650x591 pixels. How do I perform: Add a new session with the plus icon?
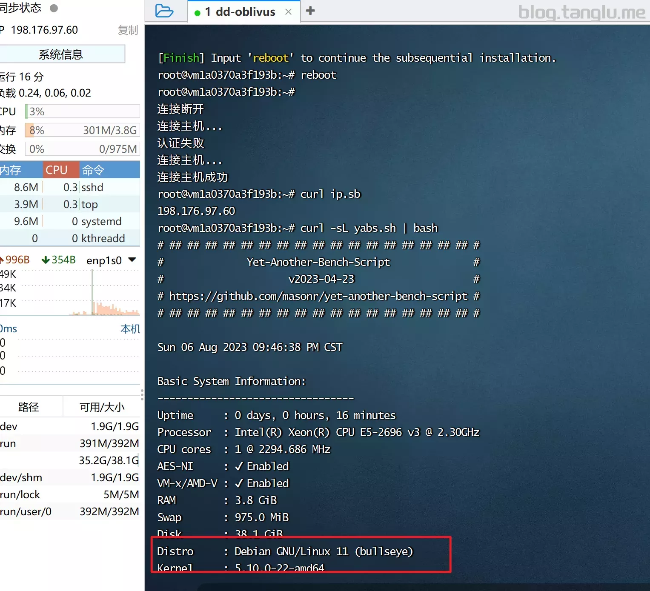click(x=310, y=11)
